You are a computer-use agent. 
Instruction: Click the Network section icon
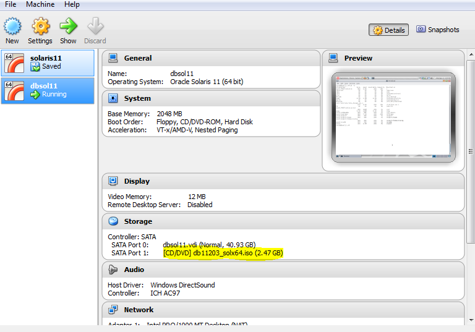tap(113, 310)
